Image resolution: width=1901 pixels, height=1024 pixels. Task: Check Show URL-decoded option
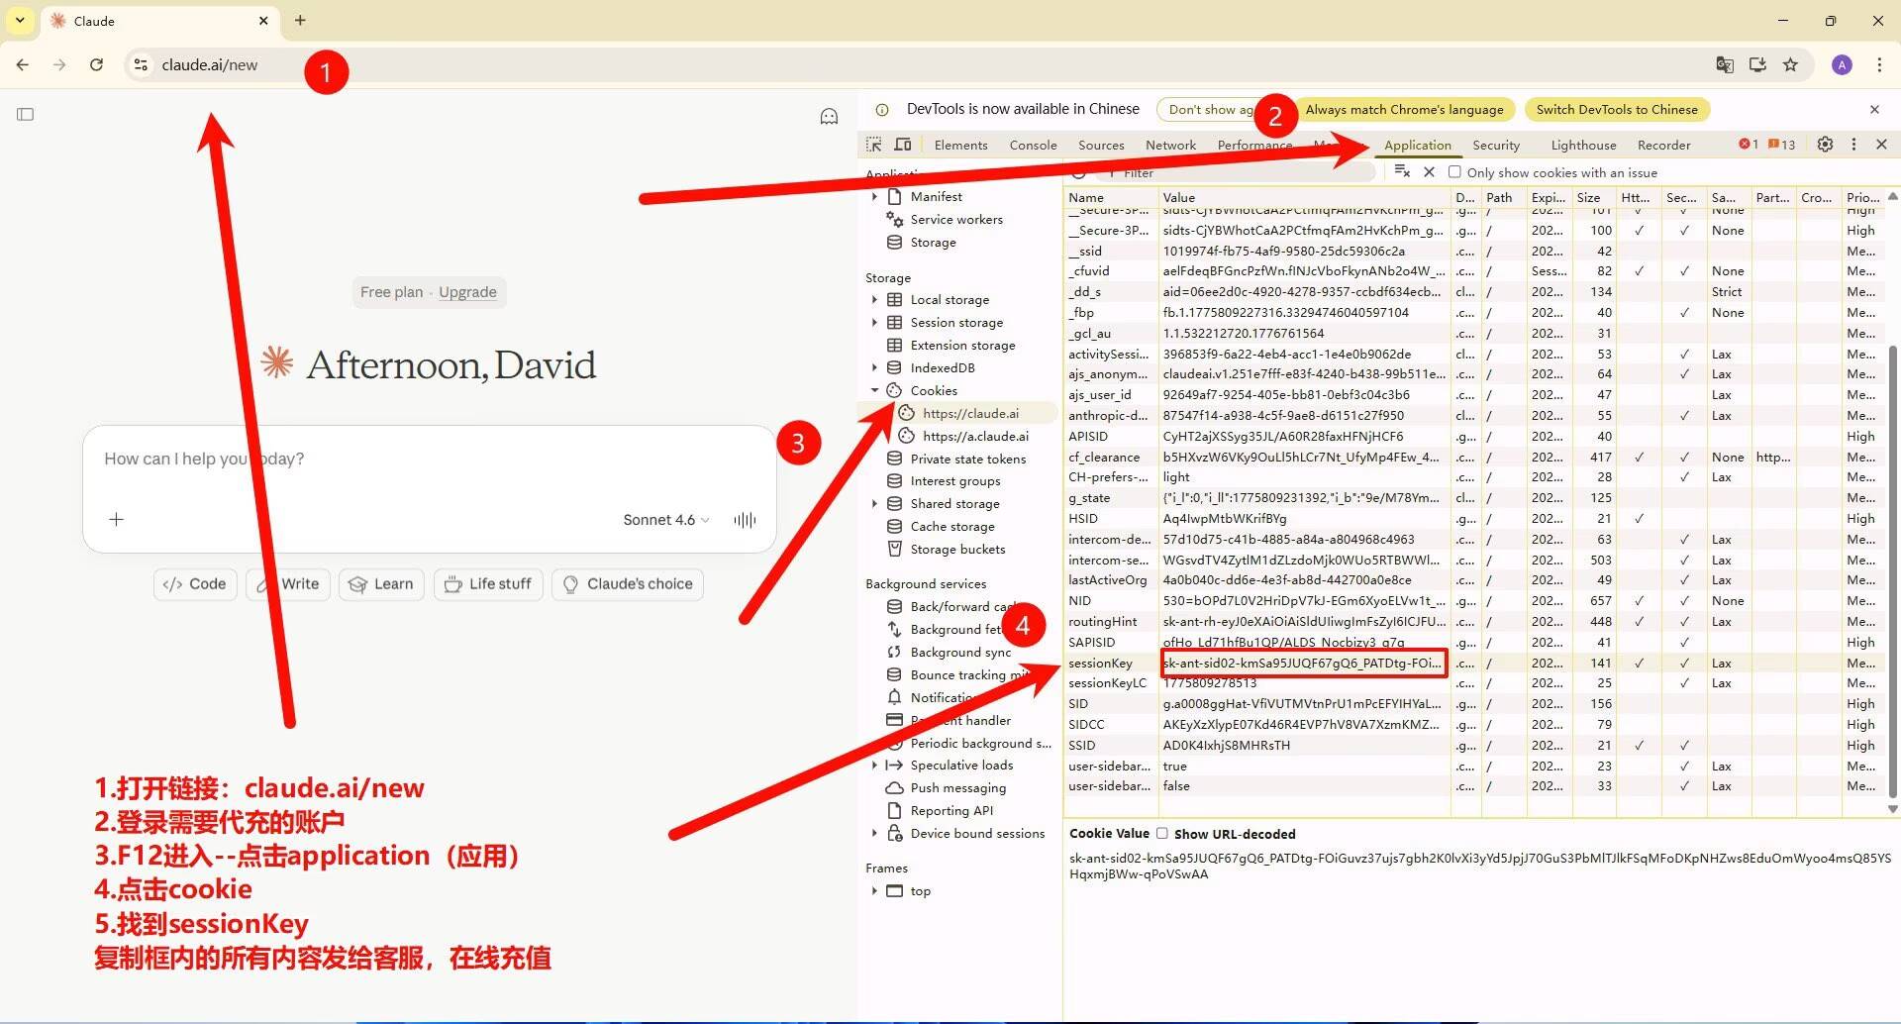pyautogui.click(x=1162, y=833)
